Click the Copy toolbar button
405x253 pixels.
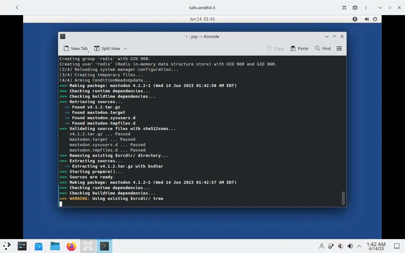(275, 48)
